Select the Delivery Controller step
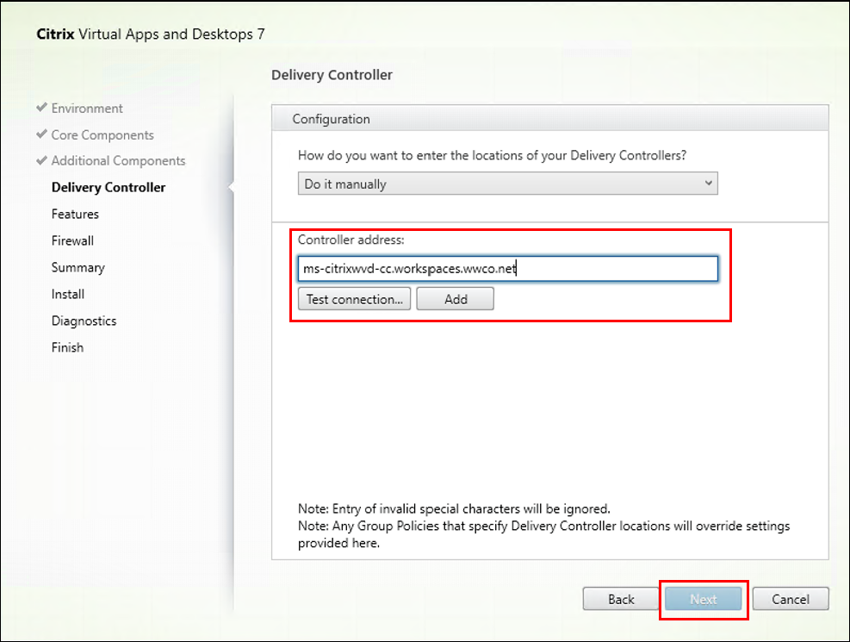This screenshot has height=642, width=850. pyautogui.click(x=109, y=188)
